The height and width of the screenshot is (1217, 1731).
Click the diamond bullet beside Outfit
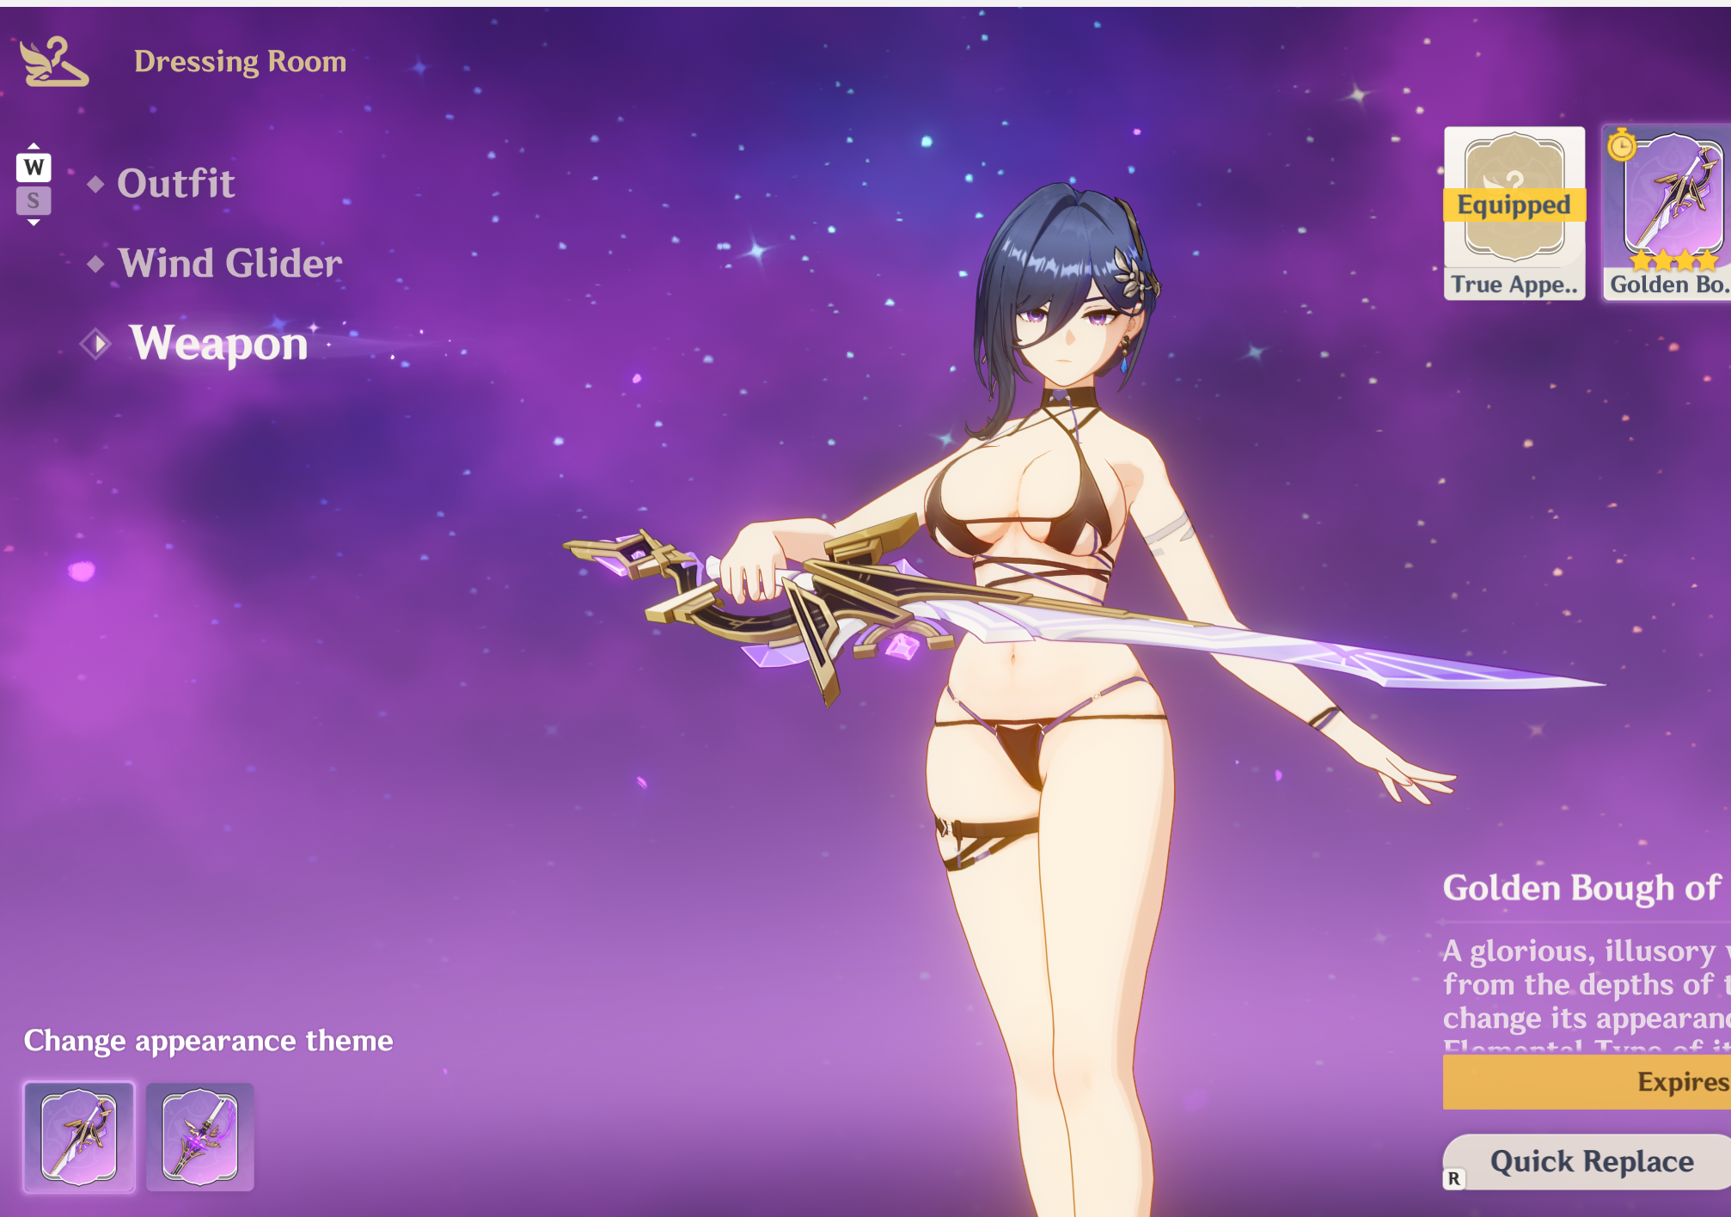95,184
